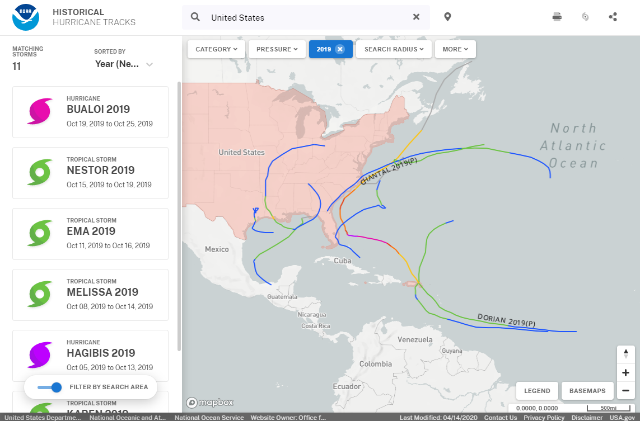The width and height of the screenshot is (640, 421).
Task: Zoom in on the map
Action: [625, 372]
